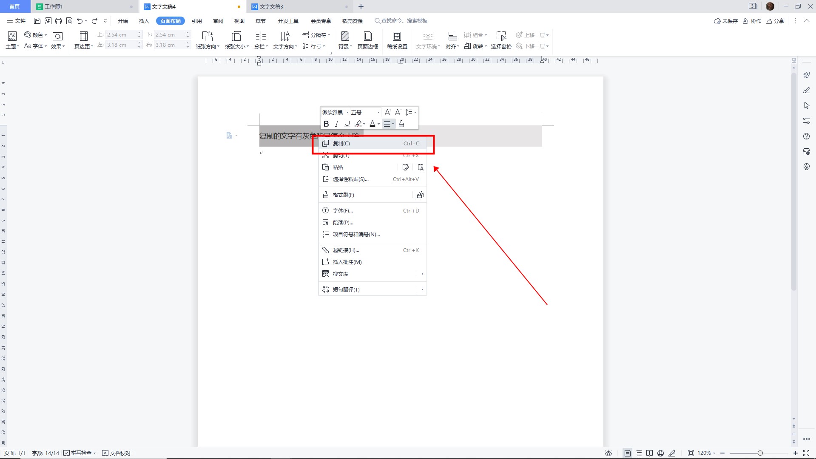
Task: Click the Undo arrow icon
Action: coord(80,21)
